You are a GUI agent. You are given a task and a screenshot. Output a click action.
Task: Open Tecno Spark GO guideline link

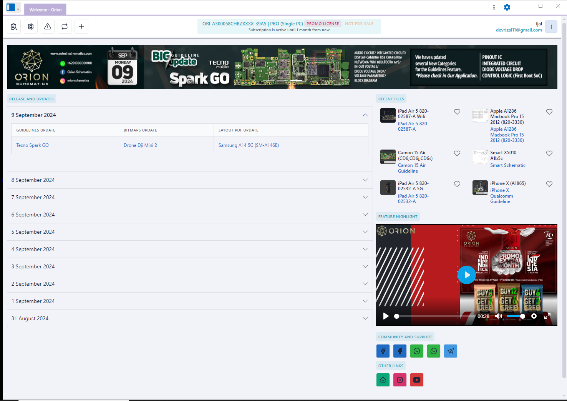point(33,145)
